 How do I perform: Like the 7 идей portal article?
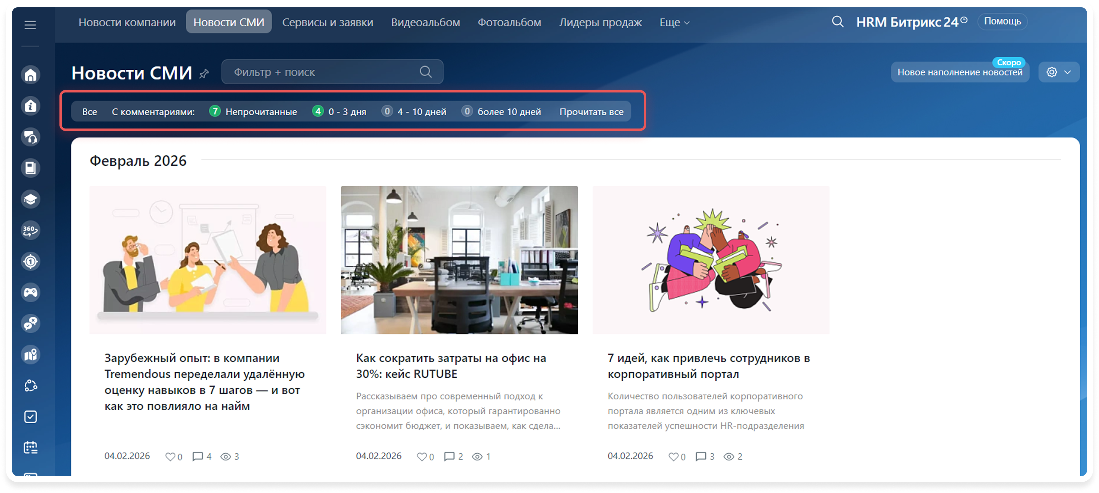point(673,457)
